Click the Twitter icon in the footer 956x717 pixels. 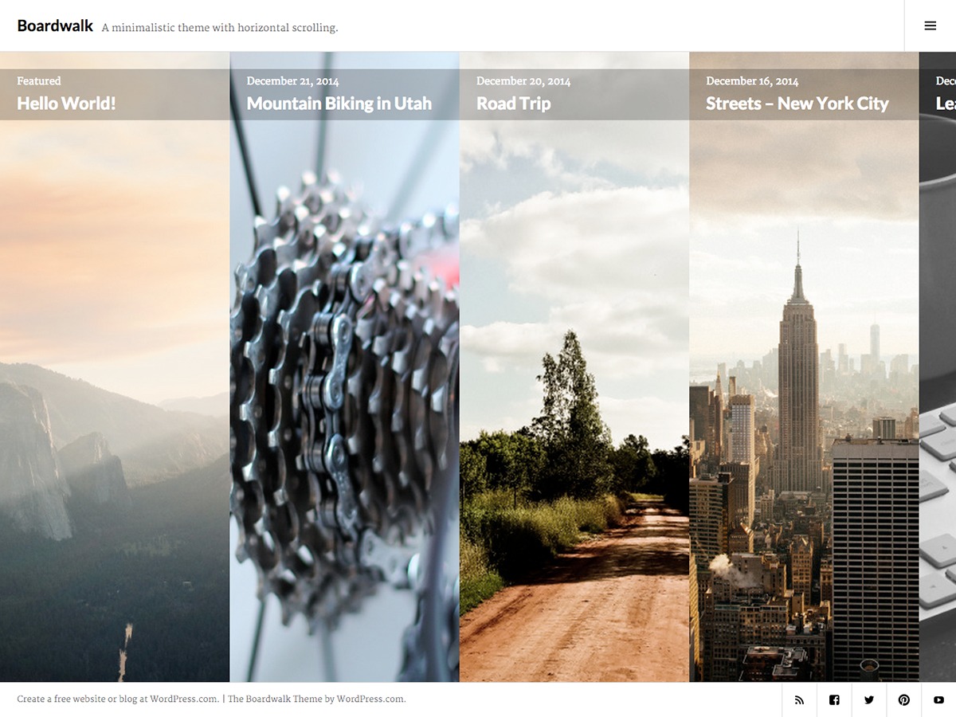(869, 699)
